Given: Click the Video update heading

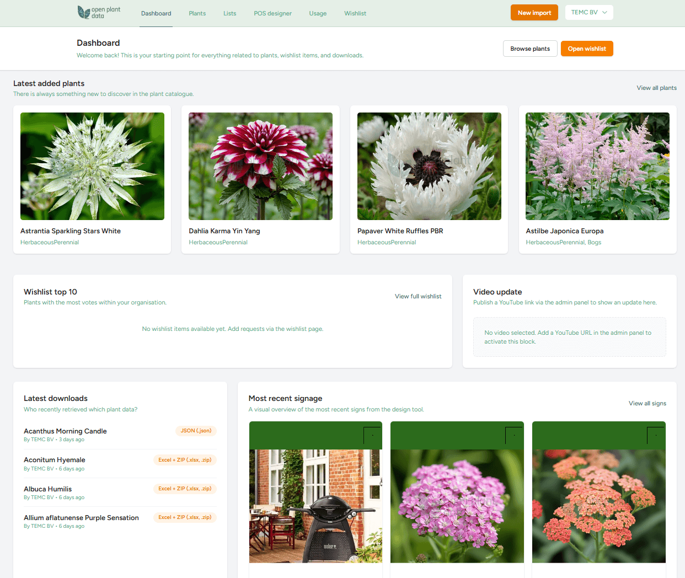Looking at the screenshot, I should point(497,292).
